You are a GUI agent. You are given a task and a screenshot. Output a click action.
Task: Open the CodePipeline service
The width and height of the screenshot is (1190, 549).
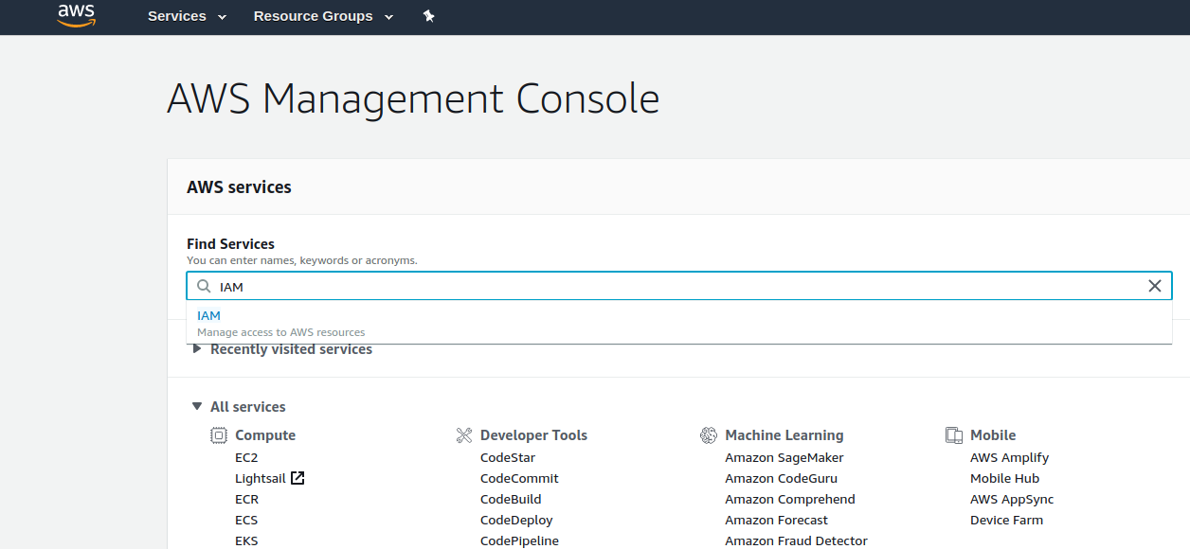[x=519, y=540]
